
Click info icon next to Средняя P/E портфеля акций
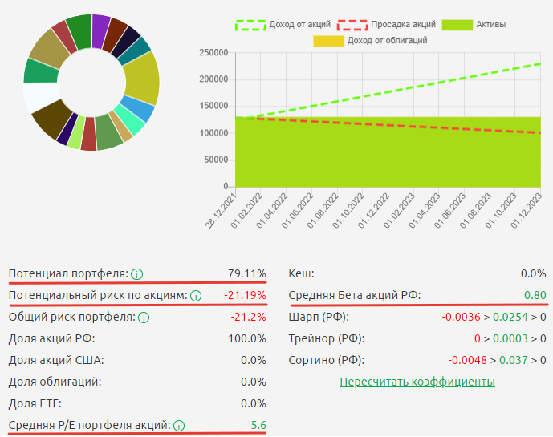point(178,426)
